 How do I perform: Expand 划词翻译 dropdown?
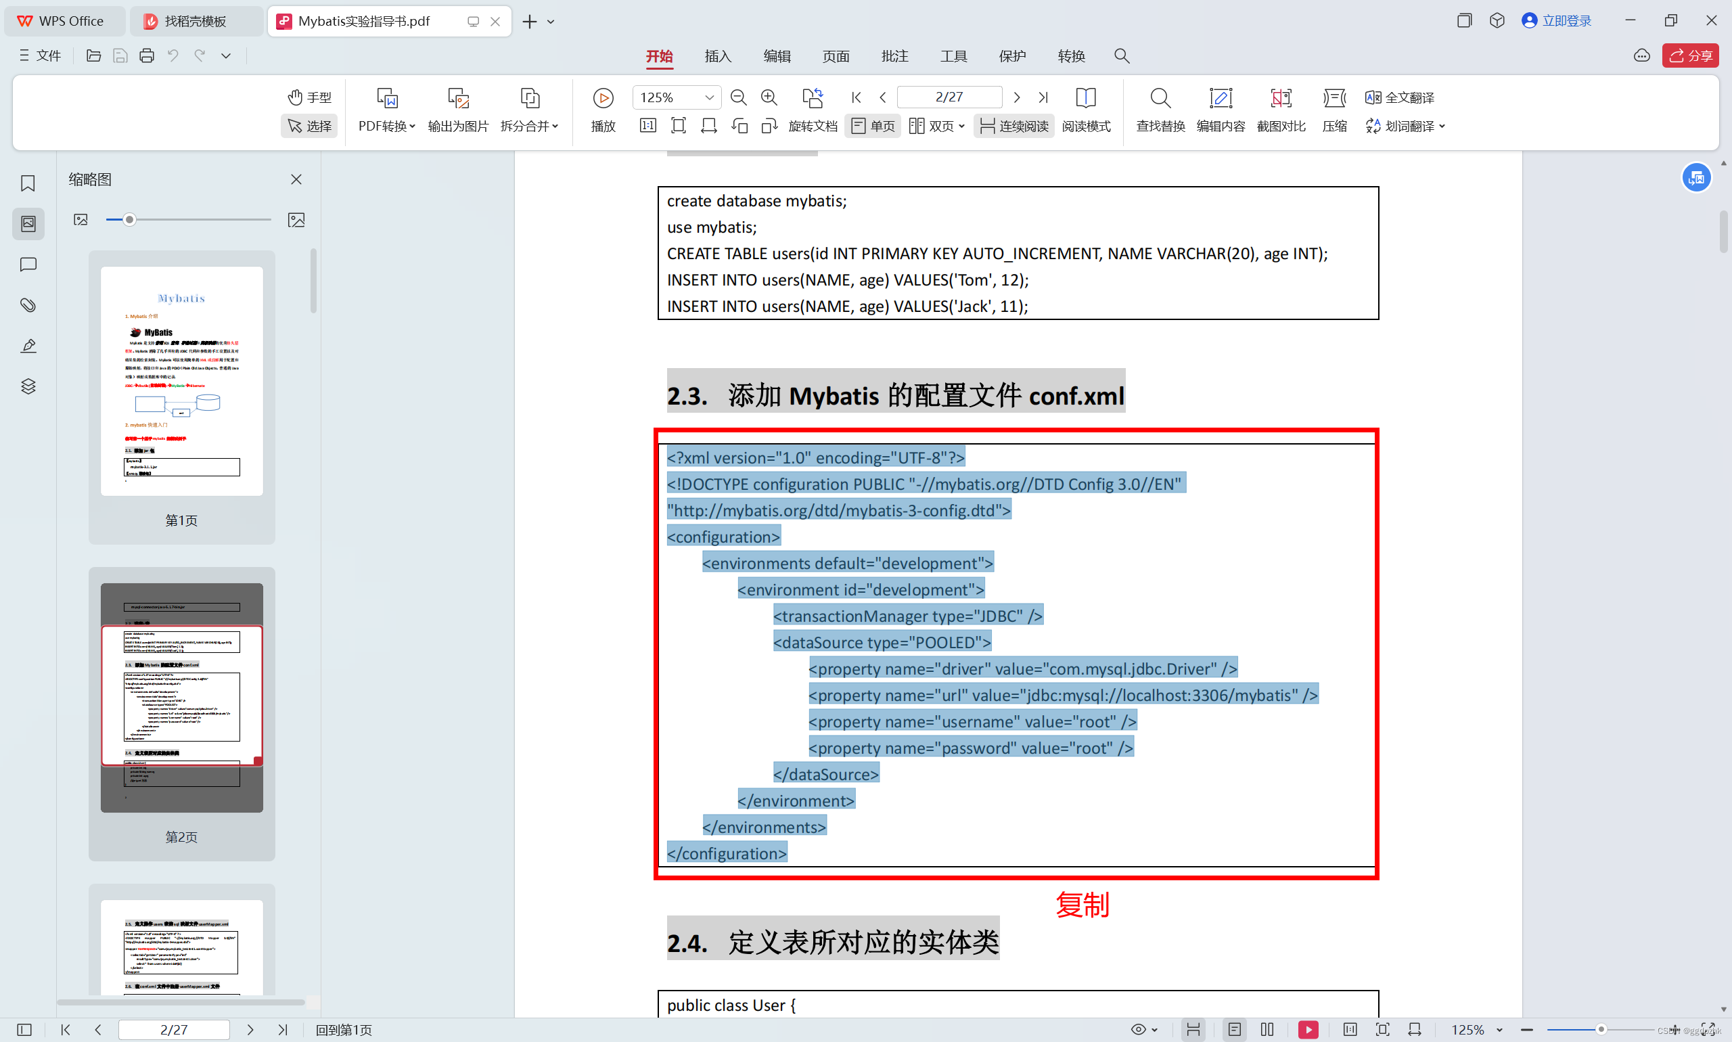(1405, 126)
